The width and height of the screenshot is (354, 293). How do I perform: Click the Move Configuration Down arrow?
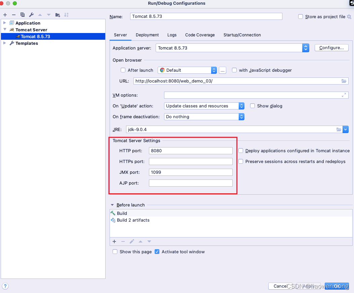[x=49, y=15]
